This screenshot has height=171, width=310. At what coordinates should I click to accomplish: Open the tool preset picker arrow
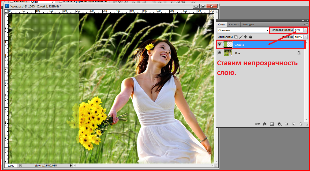[x=5, y=1]
